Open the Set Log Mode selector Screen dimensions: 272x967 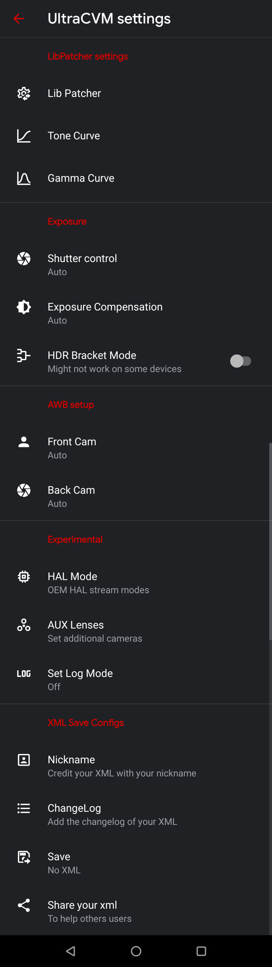[x=113, y=679]
